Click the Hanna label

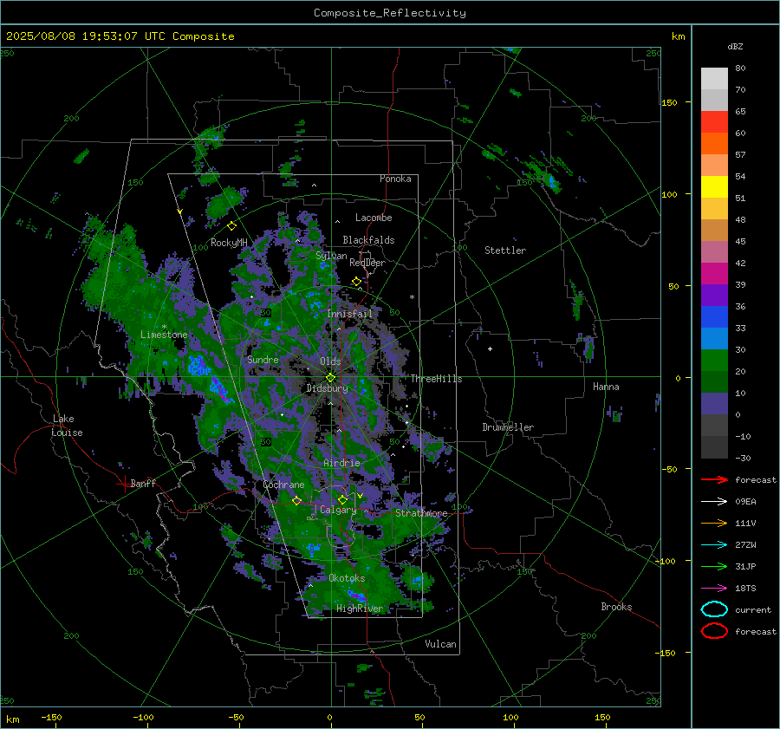[606, 387]
